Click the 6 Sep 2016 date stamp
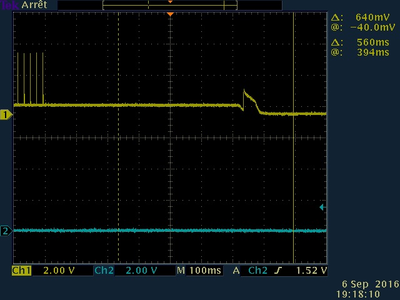Image resolution: width=400 pixels, height=300 pixels. 371,284
